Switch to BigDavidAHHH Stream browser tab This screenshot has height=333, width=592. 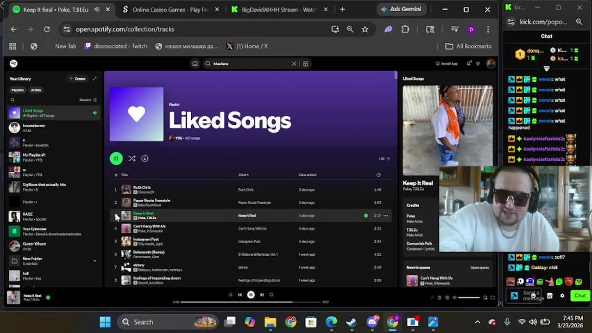coord(280,9)
